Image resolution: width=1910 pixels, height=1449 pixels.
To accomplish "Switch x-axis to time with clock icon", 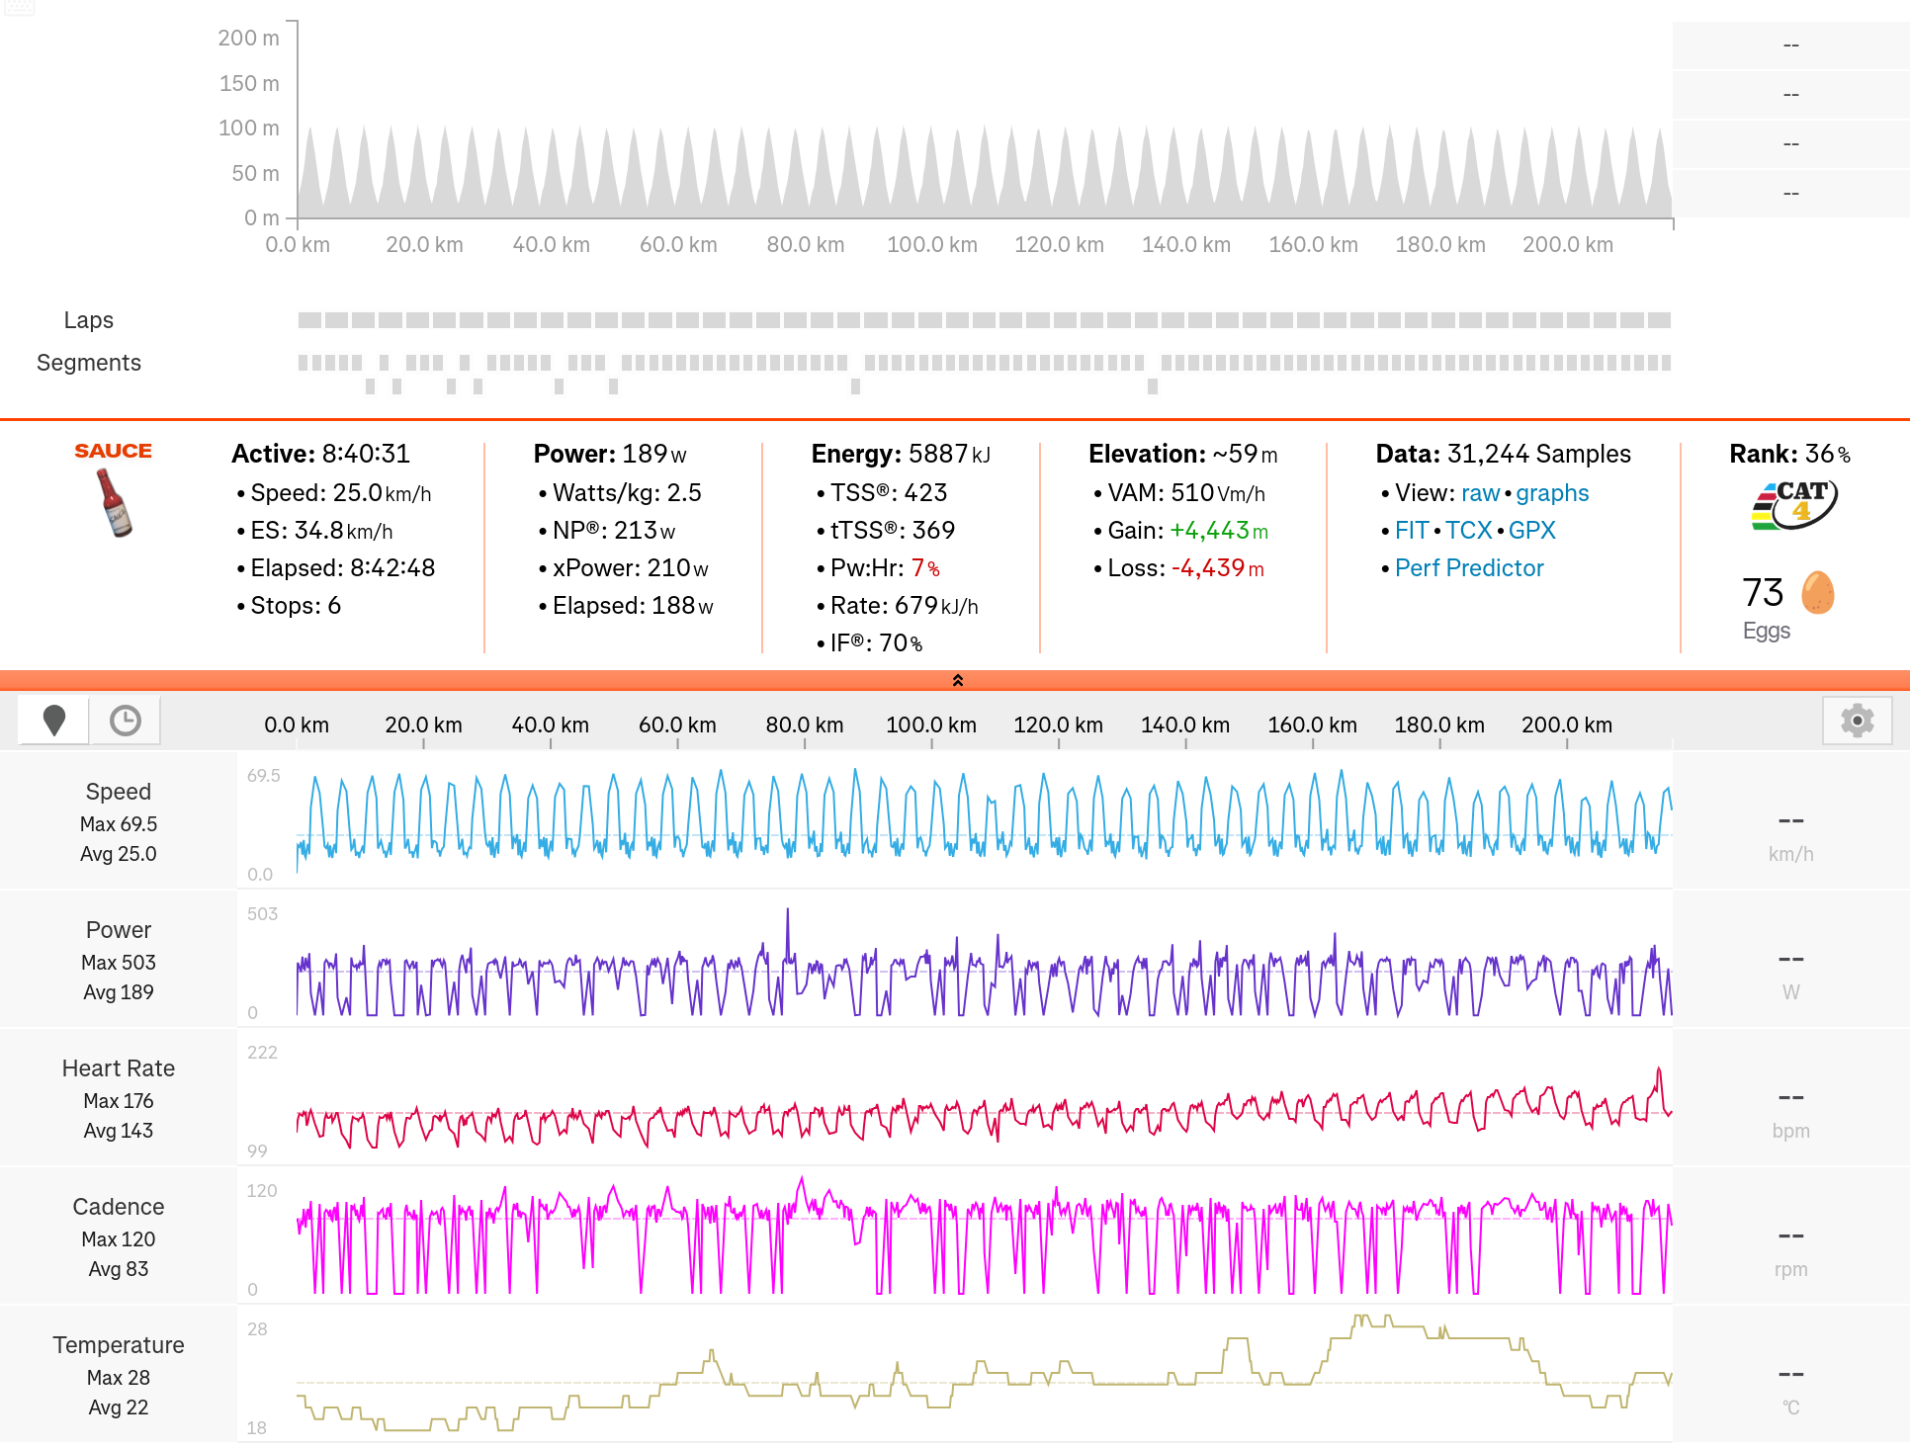I will (x=125, y=721).
